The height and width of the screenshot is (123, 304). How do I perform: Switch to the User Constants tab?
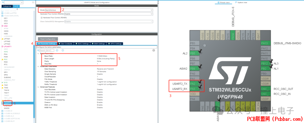(66, 44)
